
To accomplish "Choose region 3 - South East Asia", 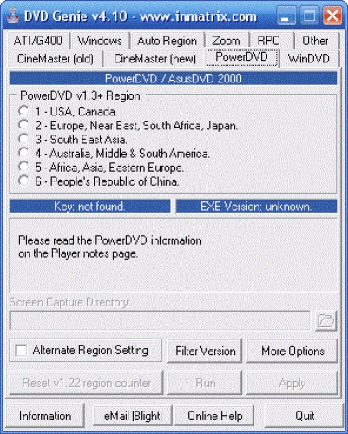I will coord(23,139).
